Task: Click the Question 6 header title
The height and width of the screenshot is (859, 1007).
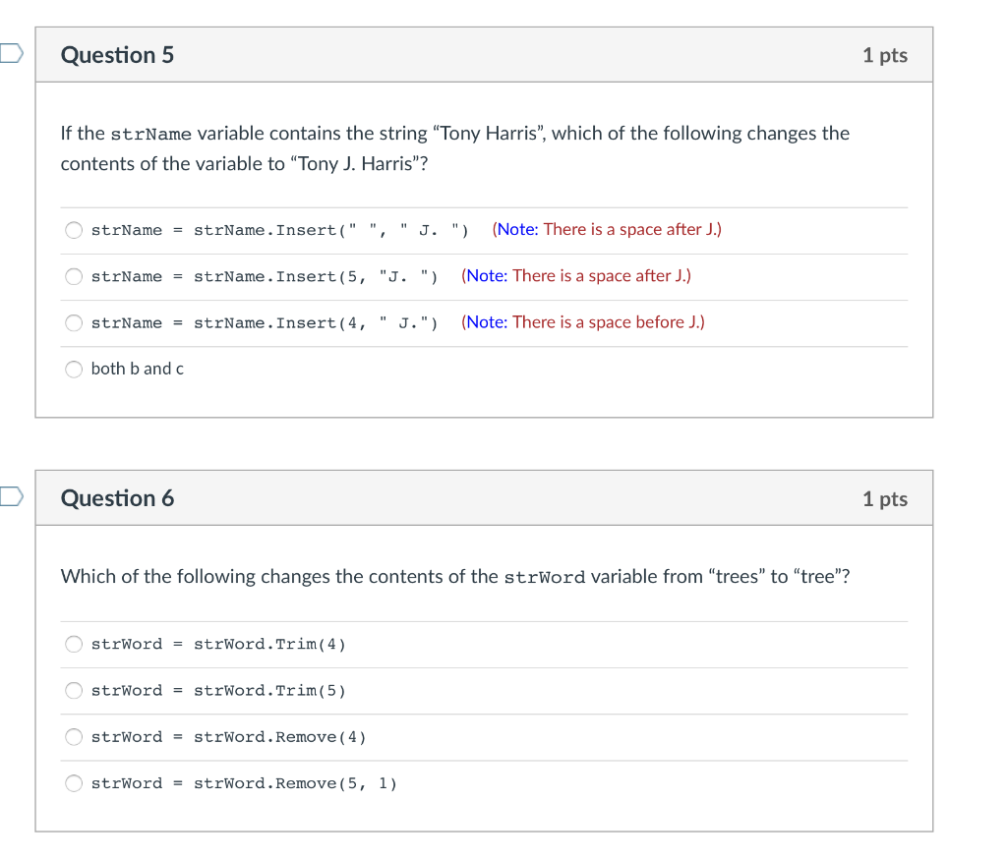Action: click(117, 497)
